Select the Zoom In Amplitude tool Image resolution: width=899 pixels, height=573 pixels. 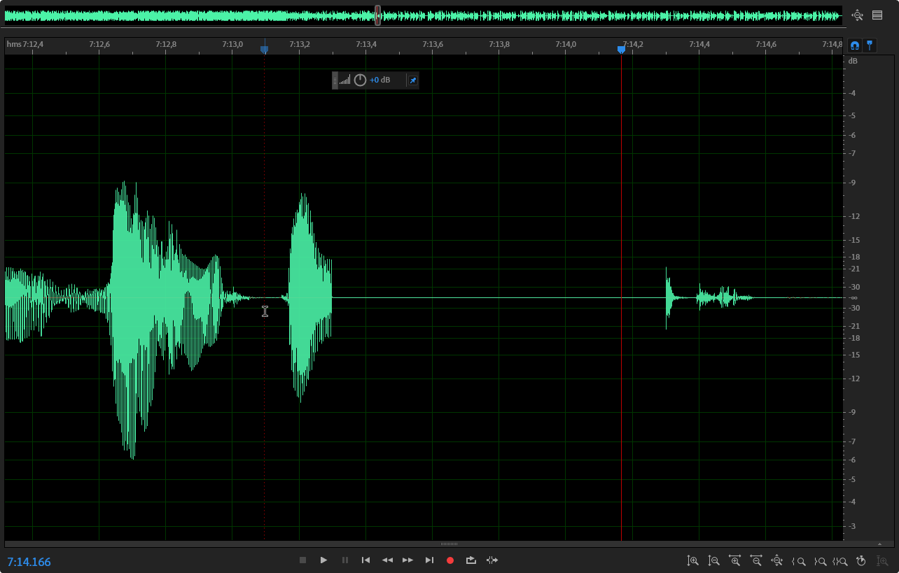[x=692, y=560]
